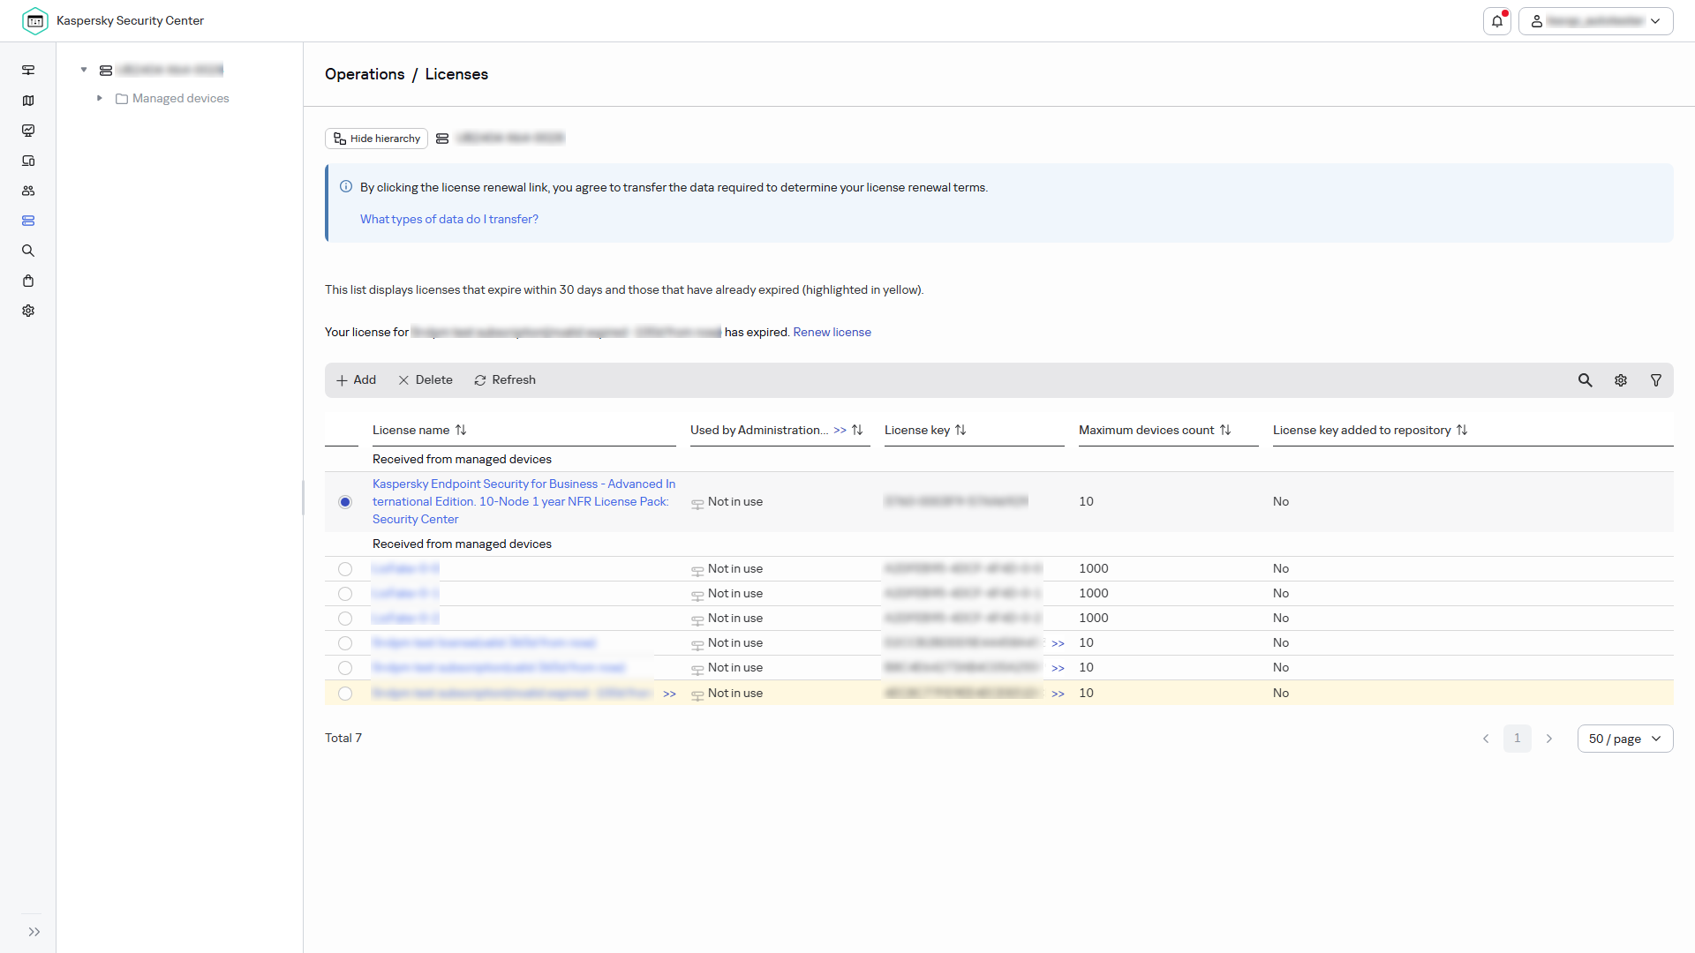Select the Kaspersky Endpoint Security license radio
This screenshot has width=1695, height=953.
pos(345,502)
